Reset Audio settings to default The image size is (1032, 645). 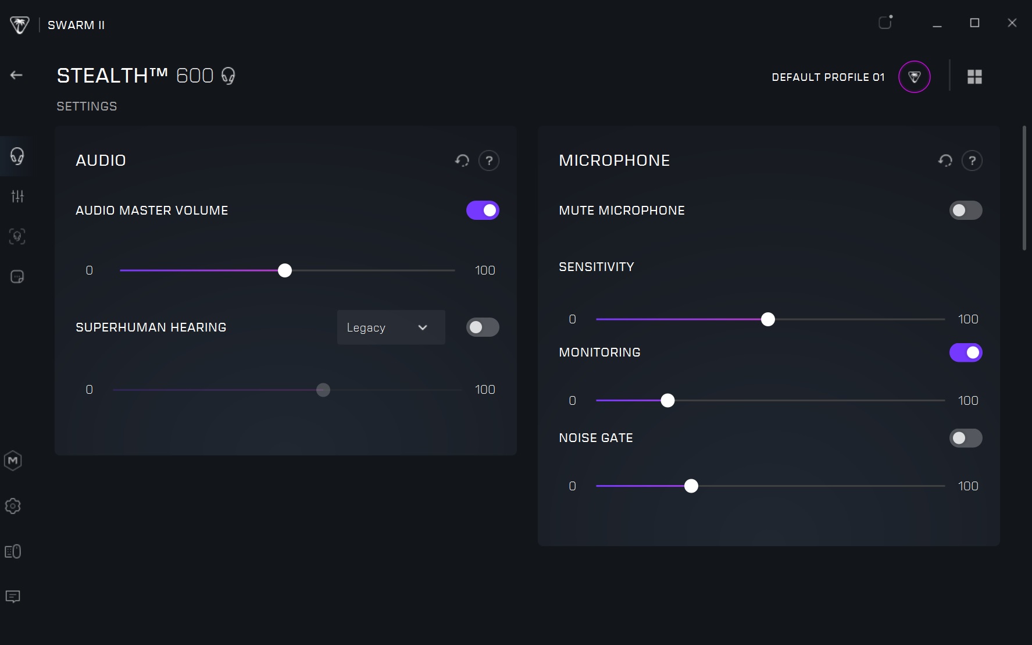pos(462,161)
